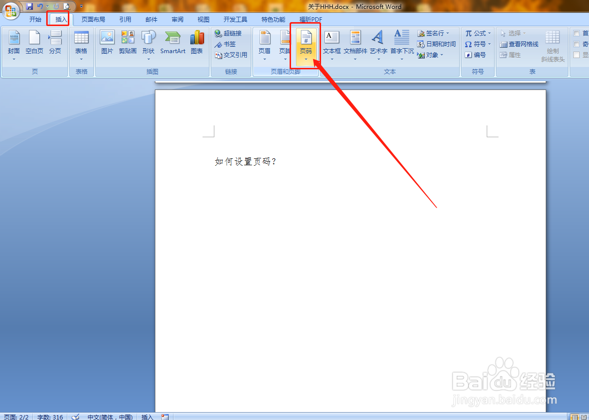Toggle overtype mode via 插入 status indicator
Viewport: 589px width, 420px height.
(x=147, y=417)
